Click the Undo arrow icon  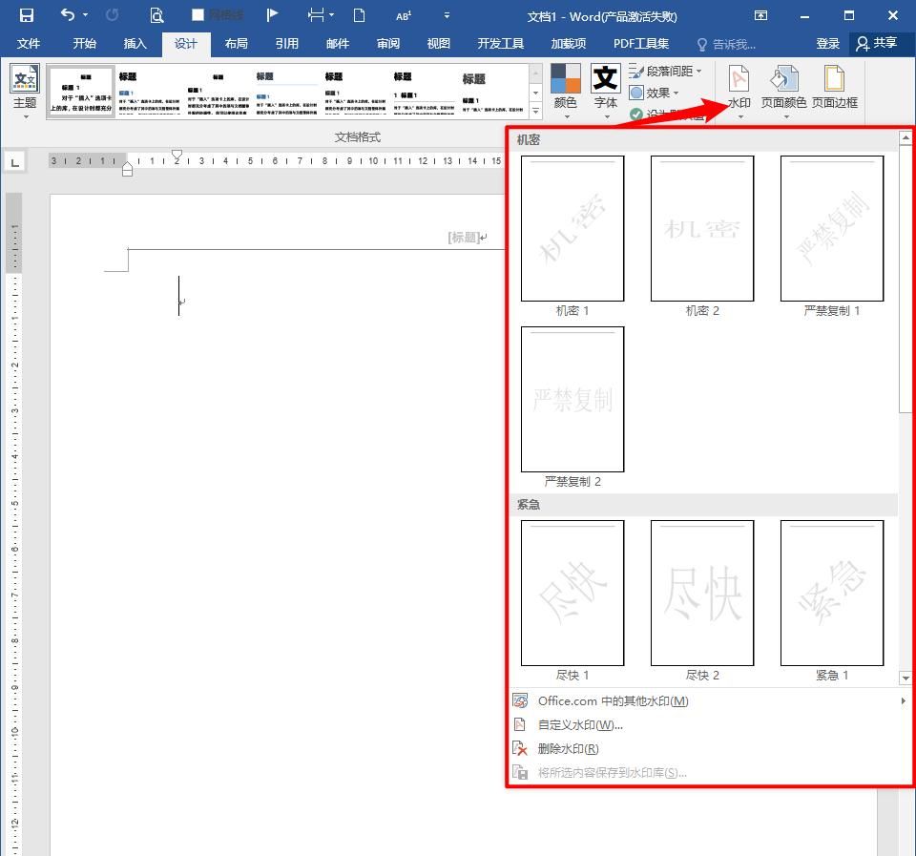(x=68, y=14)
